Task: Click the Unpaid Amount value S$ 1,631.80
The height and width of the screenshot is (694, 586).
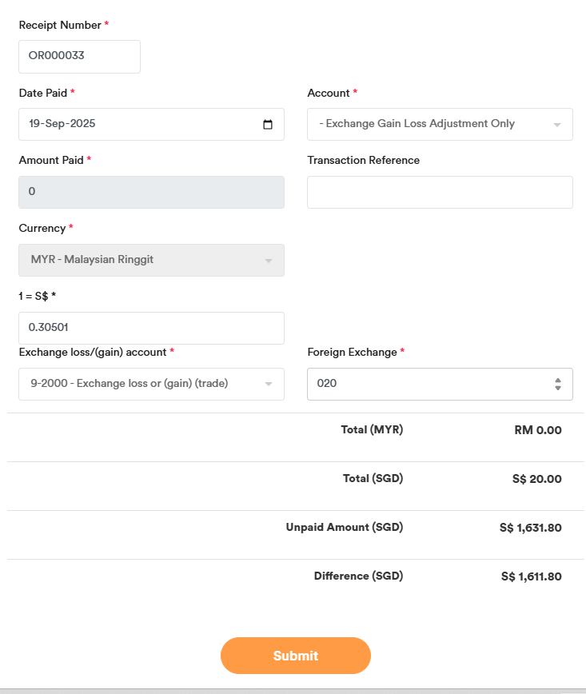Action: tap(530, 528)
